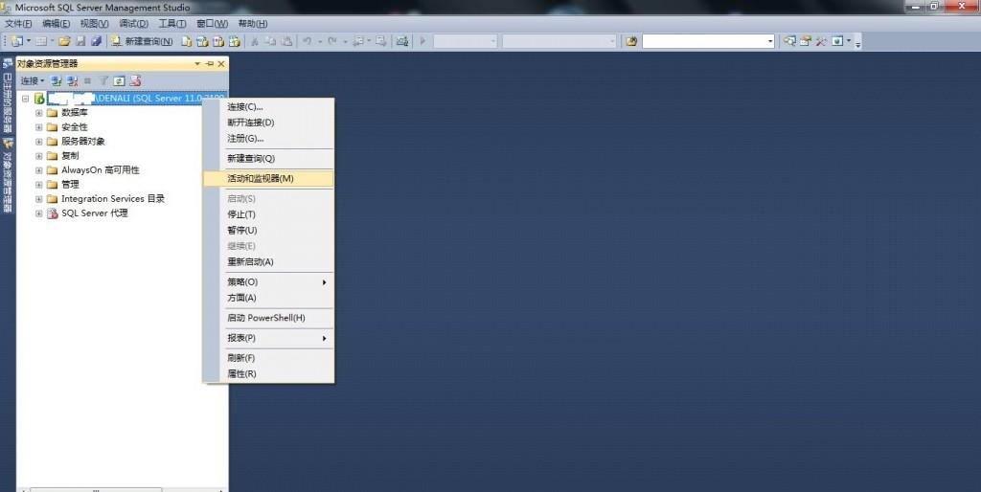Open toolbar options overflow arrow

(x=857, y=42)
